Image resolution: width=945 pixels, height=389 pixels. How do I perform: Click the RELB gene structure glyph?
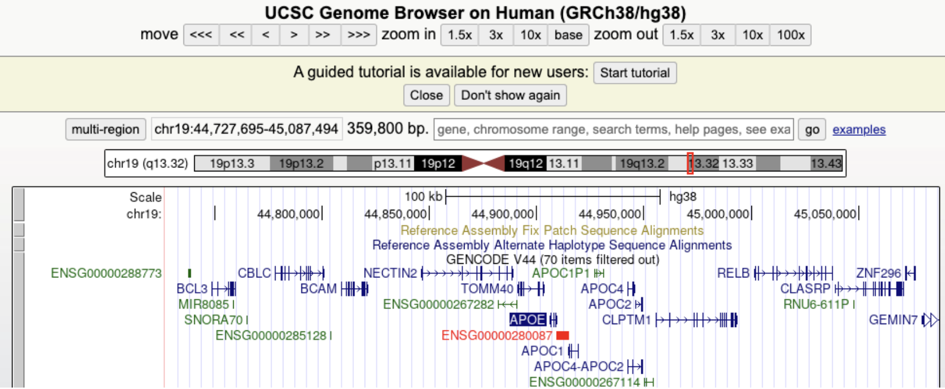(x=793, y=273)
